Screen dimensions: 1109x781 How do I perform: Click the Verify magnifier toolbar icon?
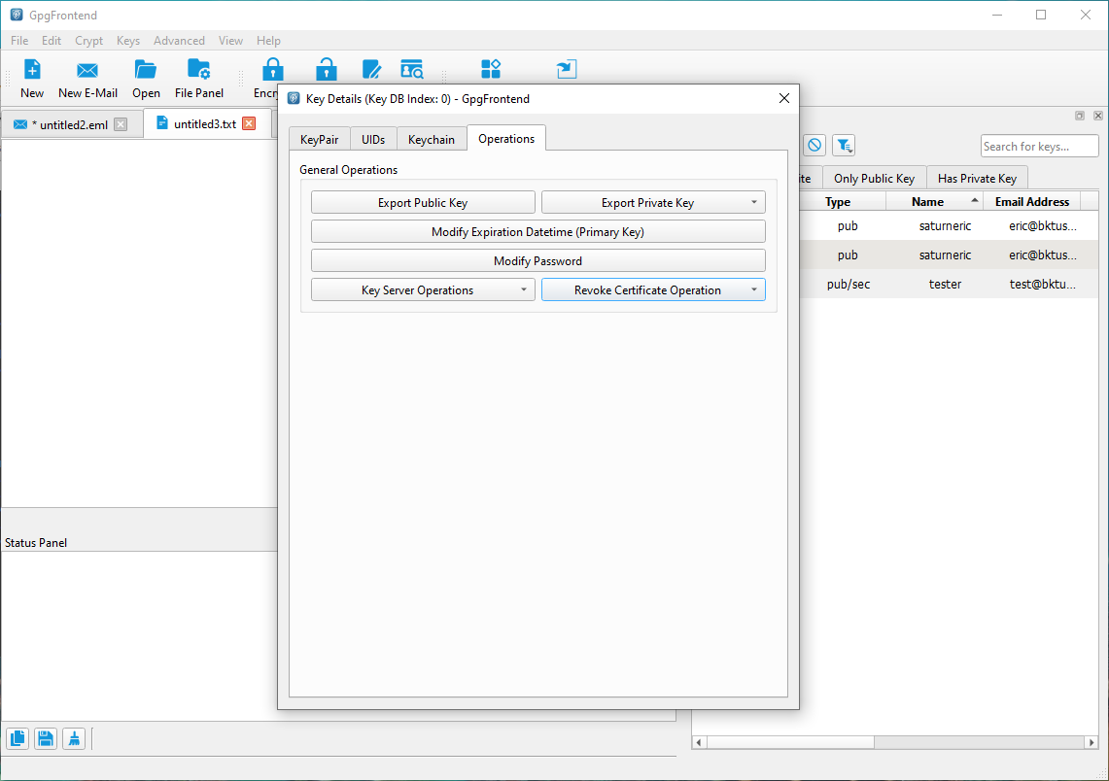[412, 69]
